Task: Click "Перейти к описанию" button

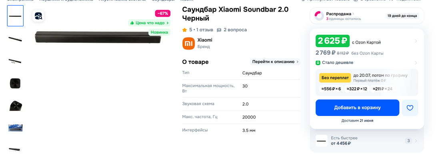Action: pyautogui.click(x=275, y=62)
